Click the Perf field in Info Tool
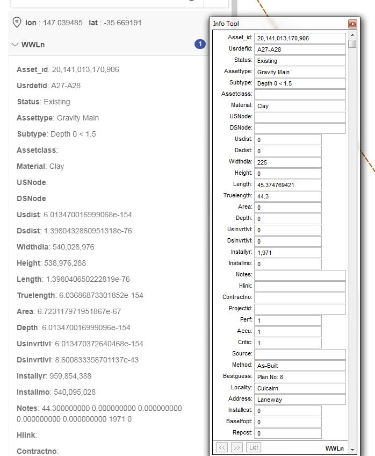 click(288, 320)
